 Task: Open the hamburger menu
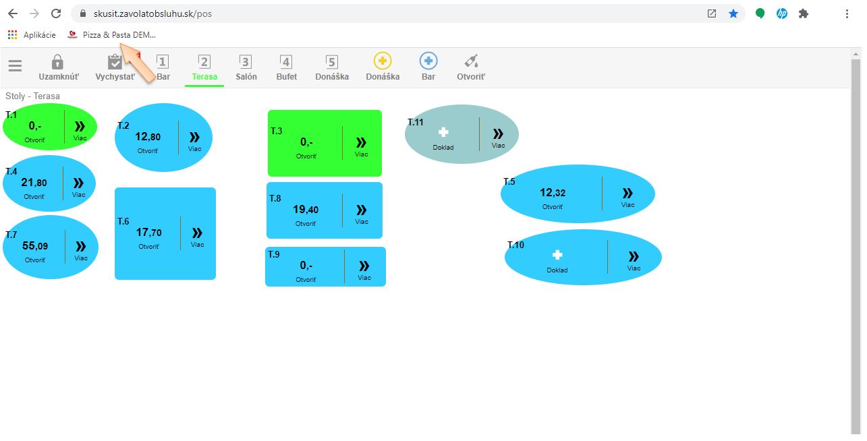click(15, 66)
